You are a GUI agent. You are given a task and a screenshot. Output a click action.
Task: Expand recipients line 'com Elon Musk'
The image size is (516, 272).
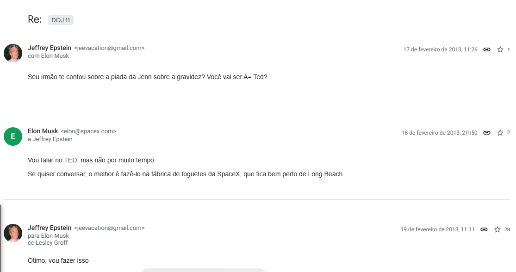[x=48, y=56]
